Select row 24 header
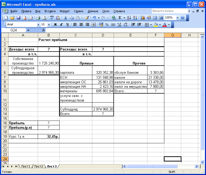This screenshot has width=206, height=175. [x=5, y=159]
